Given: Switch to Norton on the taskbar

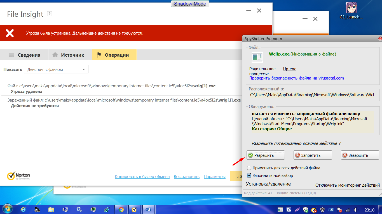Looking at the screenshot, I should tap(134, 210).
